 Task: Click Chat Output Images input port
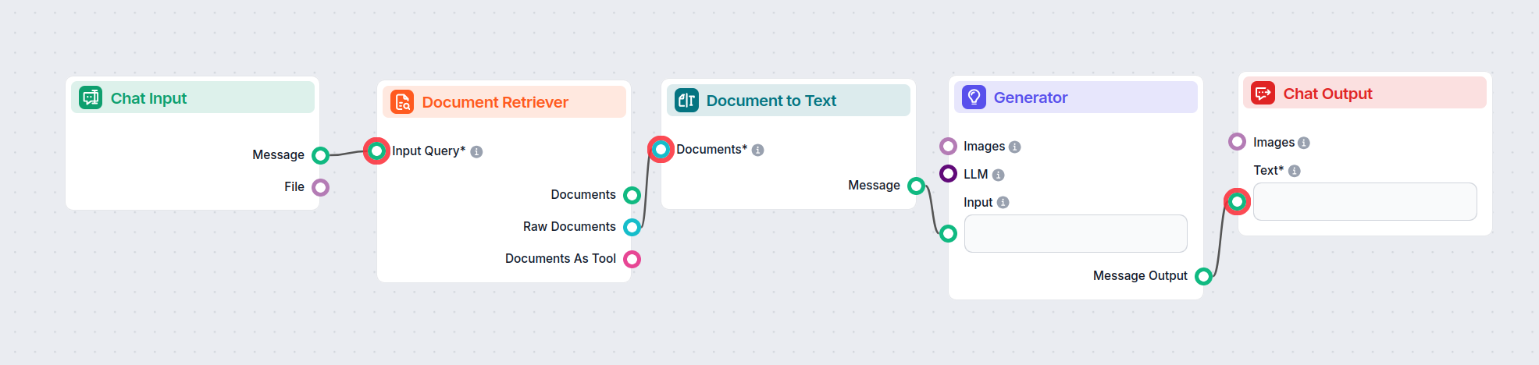coord(1237,141)
